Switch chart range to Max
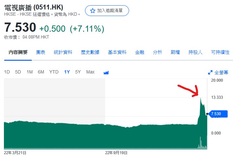Viewport: 233px width, 162px height. pos(90,72)
